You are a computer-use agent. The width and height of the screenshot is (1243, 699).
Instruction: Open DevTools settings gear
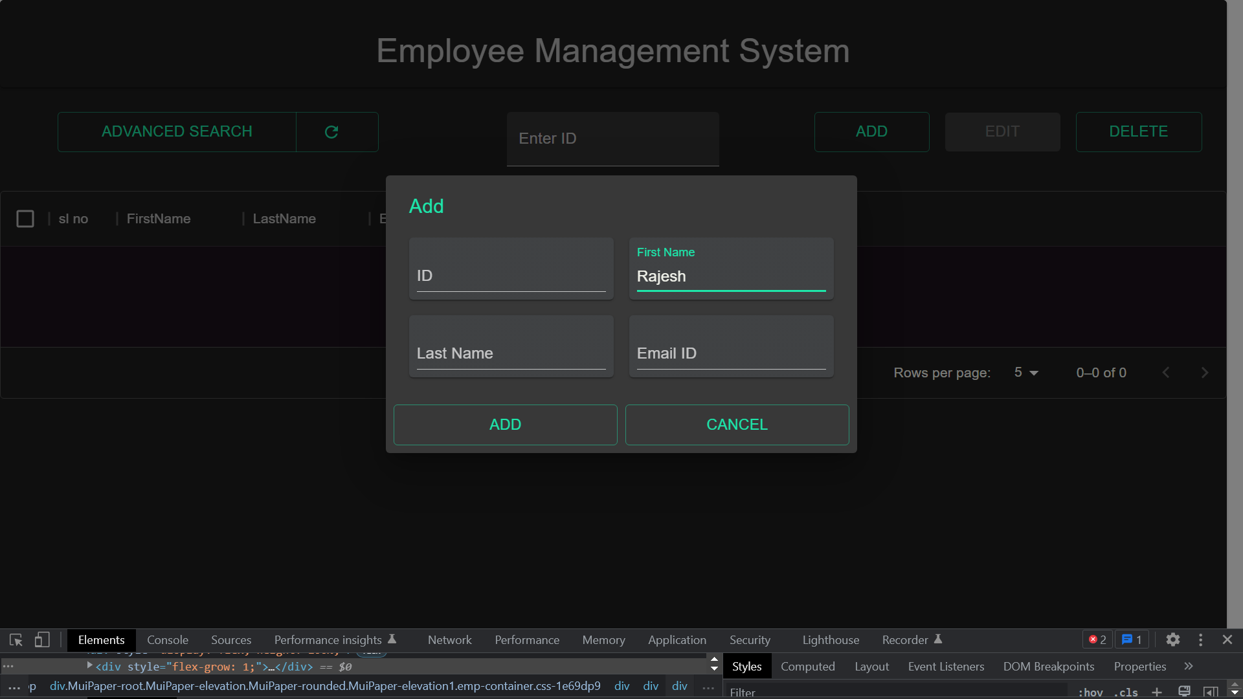[1173, 640]
